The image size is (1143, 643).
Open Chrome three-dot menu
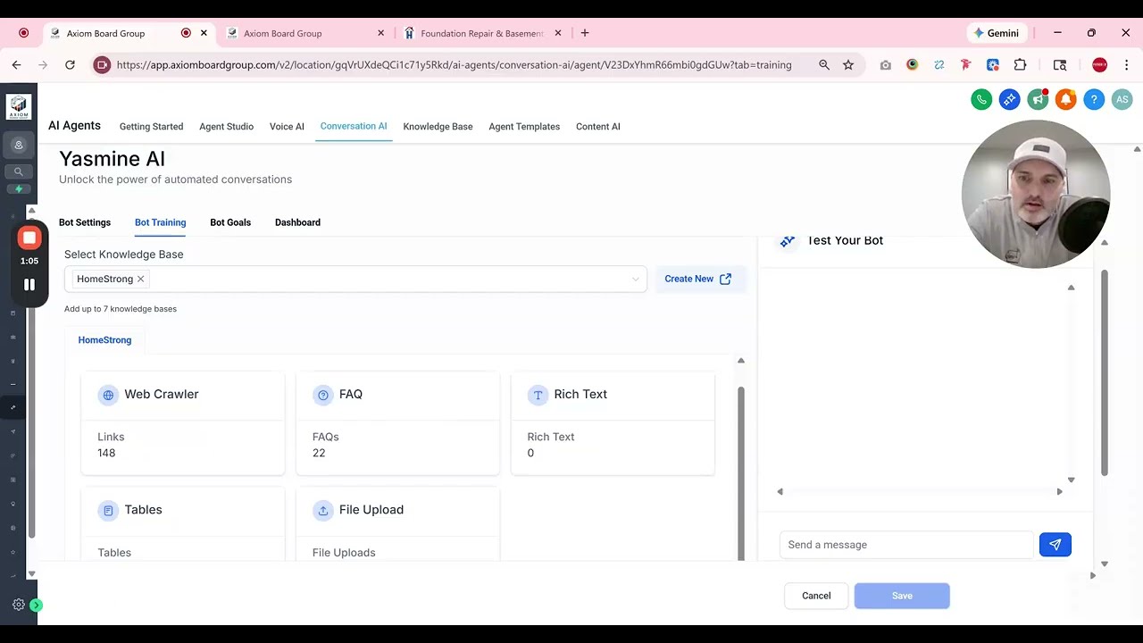pyautogui.click(x=1126, y=64)
